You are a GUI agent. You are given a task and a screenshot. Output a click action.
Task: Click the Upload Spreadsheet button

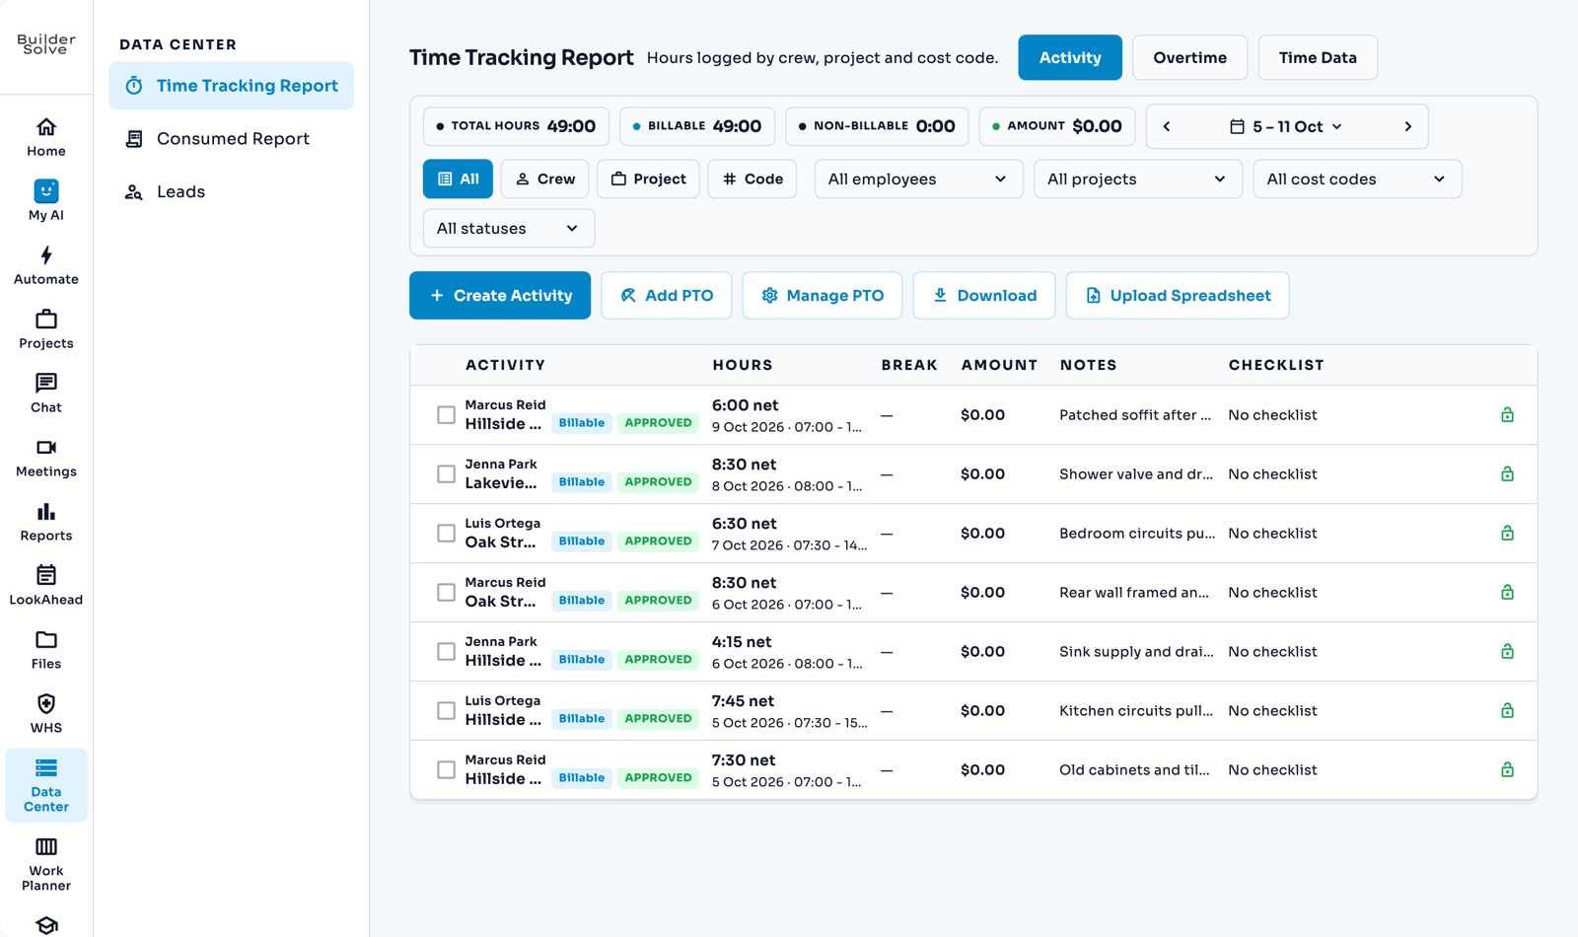(1178, 295)
